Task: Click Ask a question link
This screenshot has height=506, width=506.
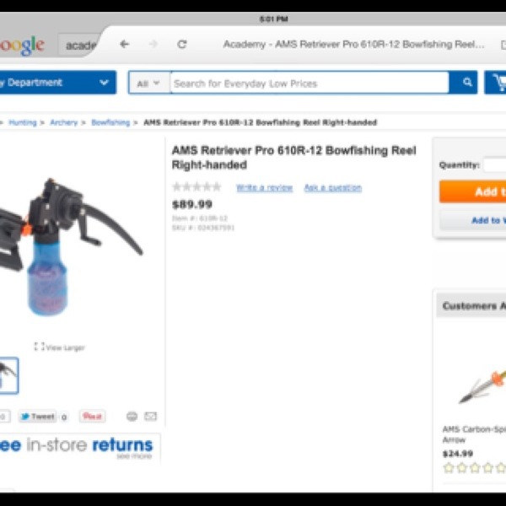Action: click(x=333, y=188)
